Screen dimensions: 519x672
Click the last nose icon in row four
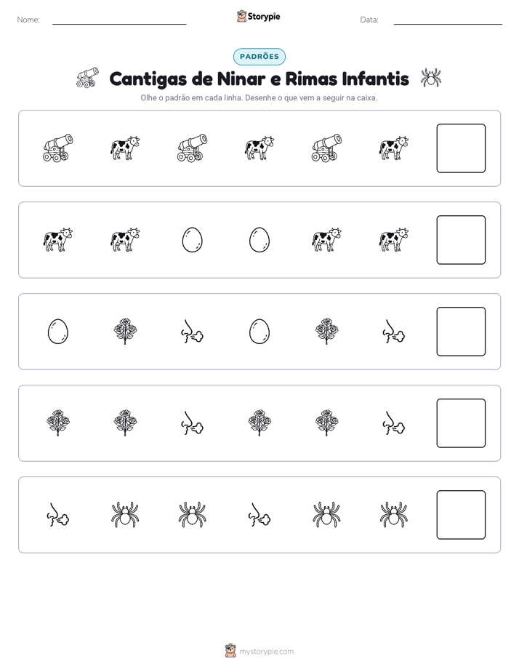click(x=393, y=423)
